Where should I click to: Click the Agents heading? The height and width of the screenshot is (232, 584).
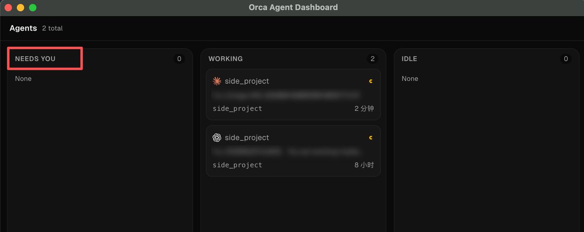[x=23, y=28]
